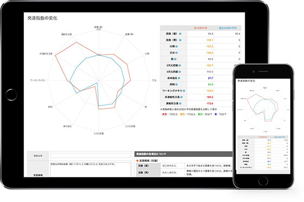Click the 青 70以下 legend entry
This screenshot has height=202, width=304.
coord(220,114)
